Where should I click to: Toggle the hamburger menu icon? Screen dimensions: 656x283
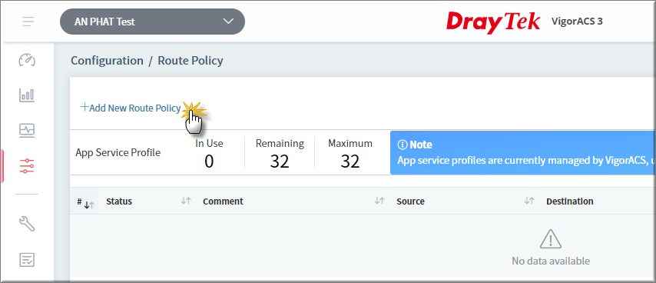point(28,22)
